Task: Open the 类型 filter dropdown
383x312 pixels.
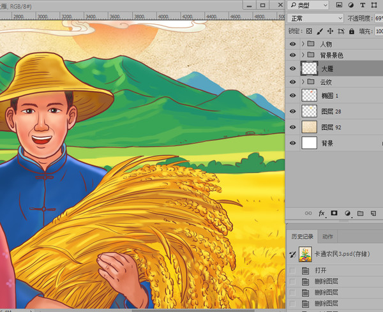Action: point(308,5)
